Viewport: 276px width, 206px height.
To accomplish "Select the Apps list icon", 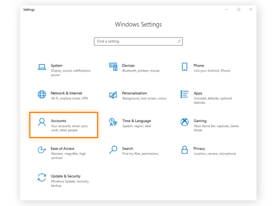I will point(184,95).
